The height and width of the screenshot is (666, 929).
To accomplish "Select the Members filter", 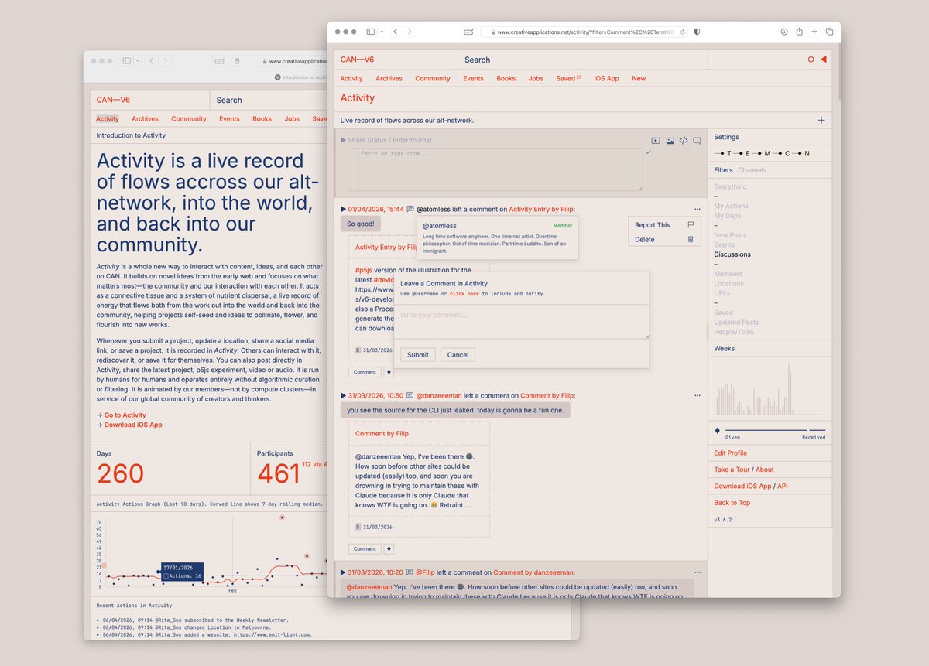I will (x=728, y=274).
